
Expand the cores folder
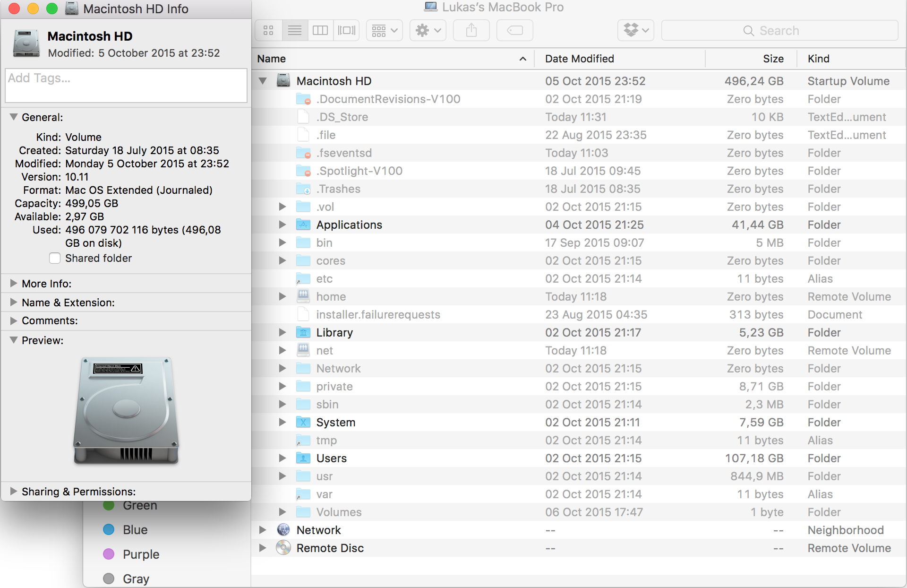coord(282,260)
